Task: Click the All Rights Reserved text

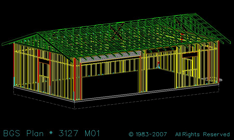Action: point(202,134)
